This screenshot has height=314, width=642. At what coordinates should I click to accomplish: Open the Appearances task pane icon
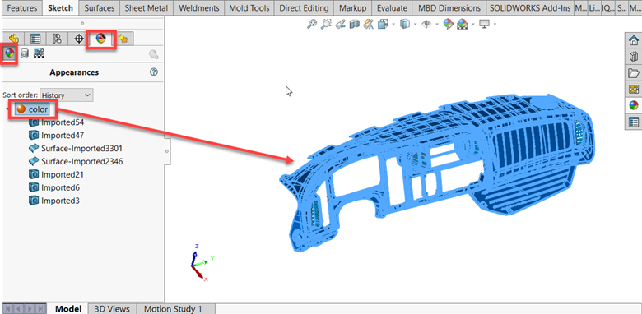pos(634,105)
